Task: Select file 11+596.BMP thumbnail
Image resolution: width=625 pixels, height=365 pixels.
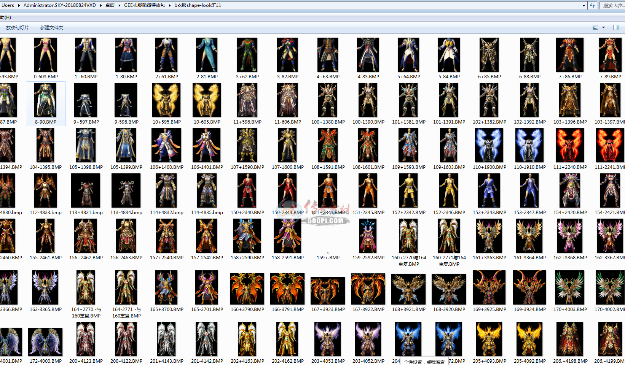Action: (247, 100)
